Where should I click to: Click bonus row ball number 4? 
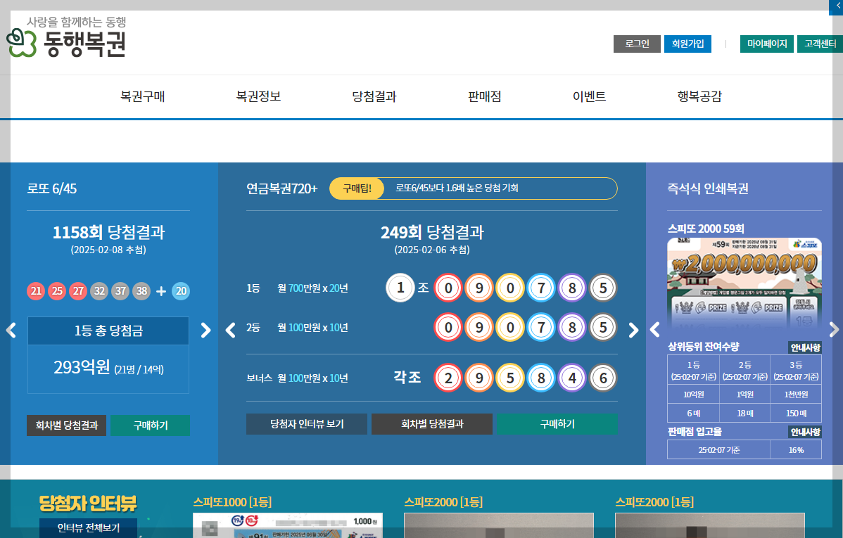pyautogui.click(x=572, y=378)
